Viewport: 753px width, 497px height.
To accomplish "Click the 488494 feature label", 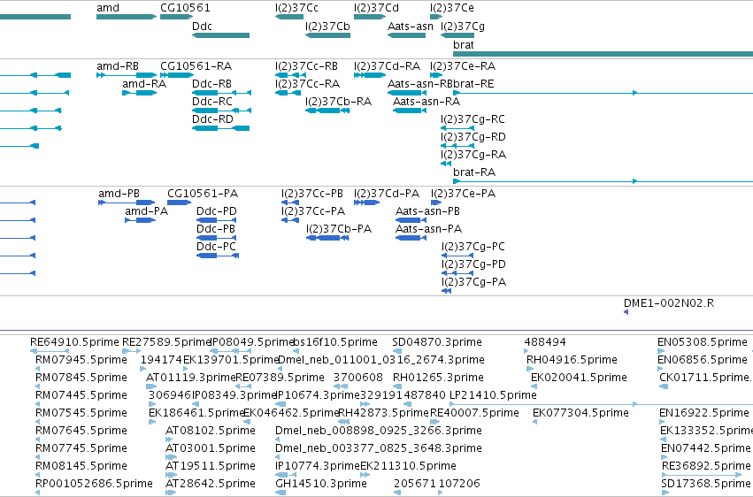I will pos(545,342).
